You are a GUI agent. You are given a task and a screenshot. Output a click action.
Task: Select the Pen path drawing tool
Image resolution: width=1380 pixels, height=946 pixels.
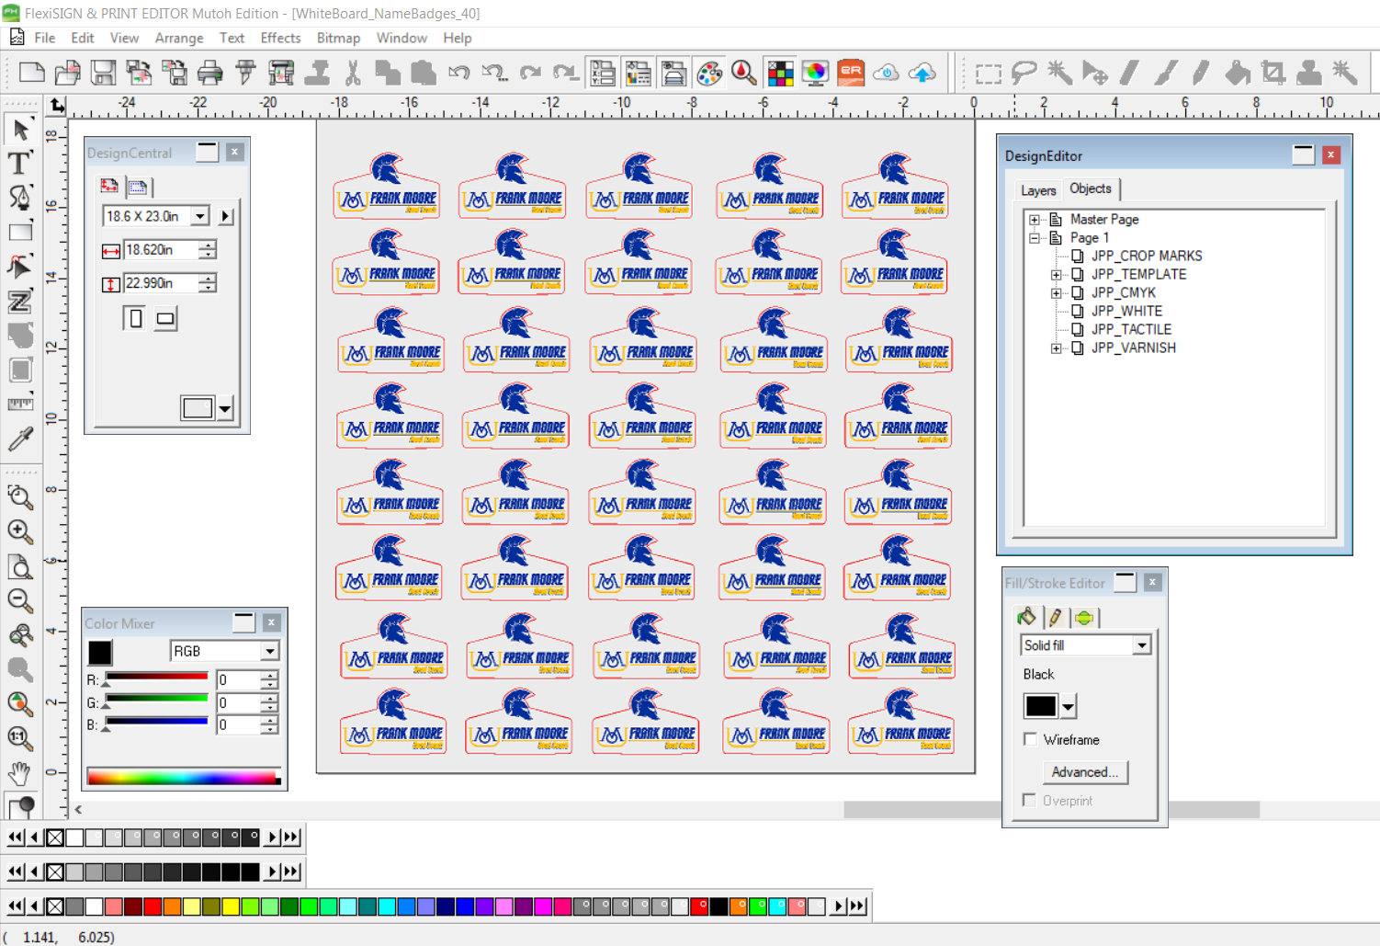pyautogui.click(x=20, y=198)
